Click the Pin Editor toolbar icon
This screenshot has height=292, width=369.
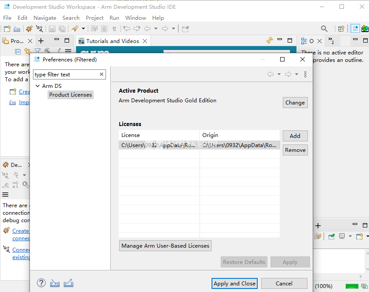tap(186, 29)
